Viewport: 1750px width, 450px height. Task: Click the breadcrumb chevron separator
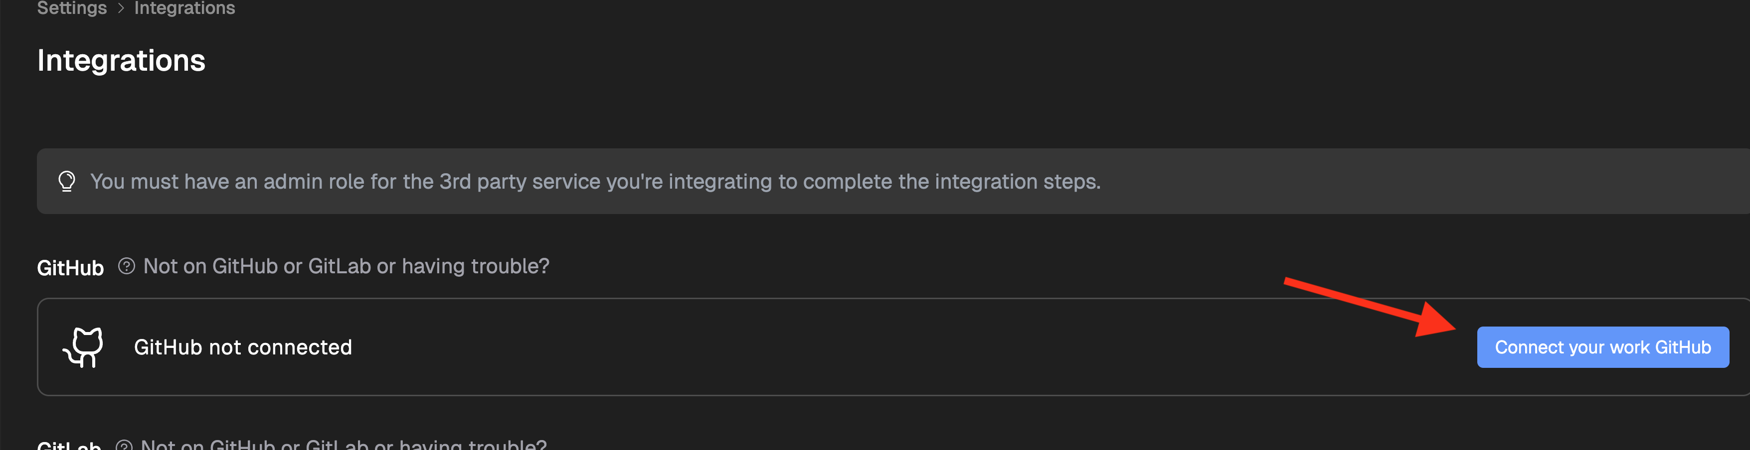(121, 8)
